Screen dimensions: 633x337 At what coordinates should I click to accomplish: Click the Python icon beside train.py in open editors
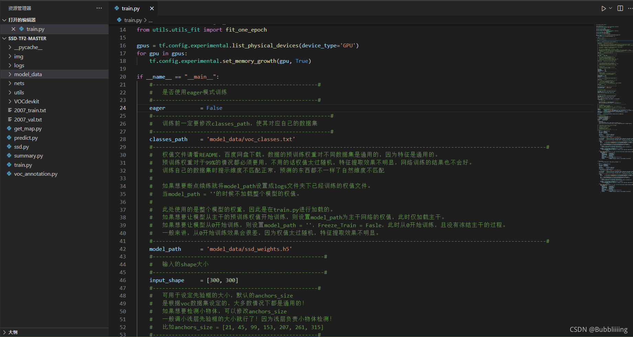click(22, 29)
